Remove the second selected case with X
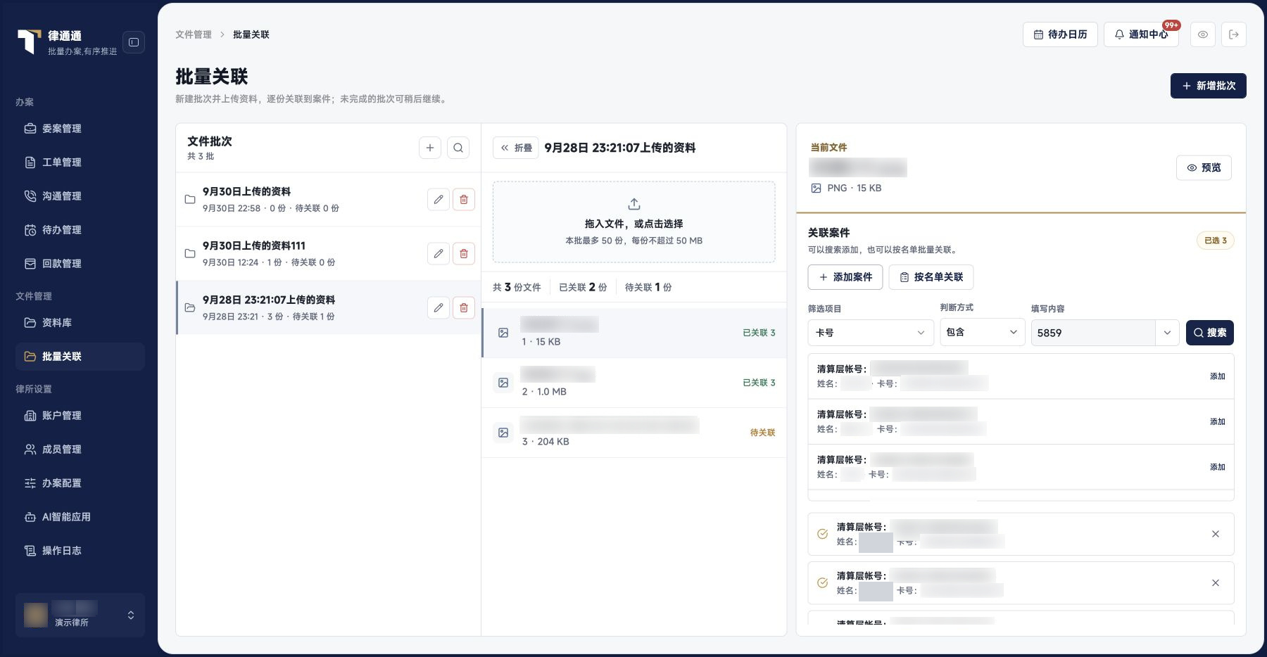 click(x=1216, y=582)
